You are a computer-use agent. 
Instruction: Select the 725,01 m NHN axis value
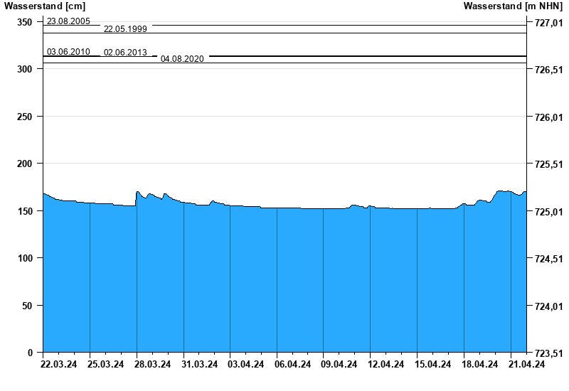point(548,212)
